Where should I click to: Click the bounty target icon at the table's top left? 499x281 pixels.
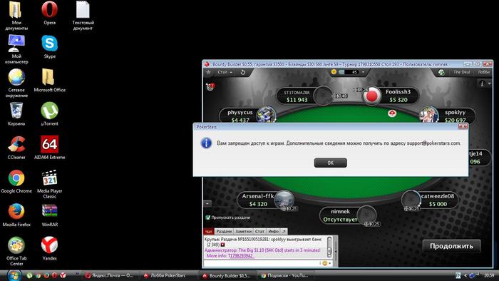point(210,86)
